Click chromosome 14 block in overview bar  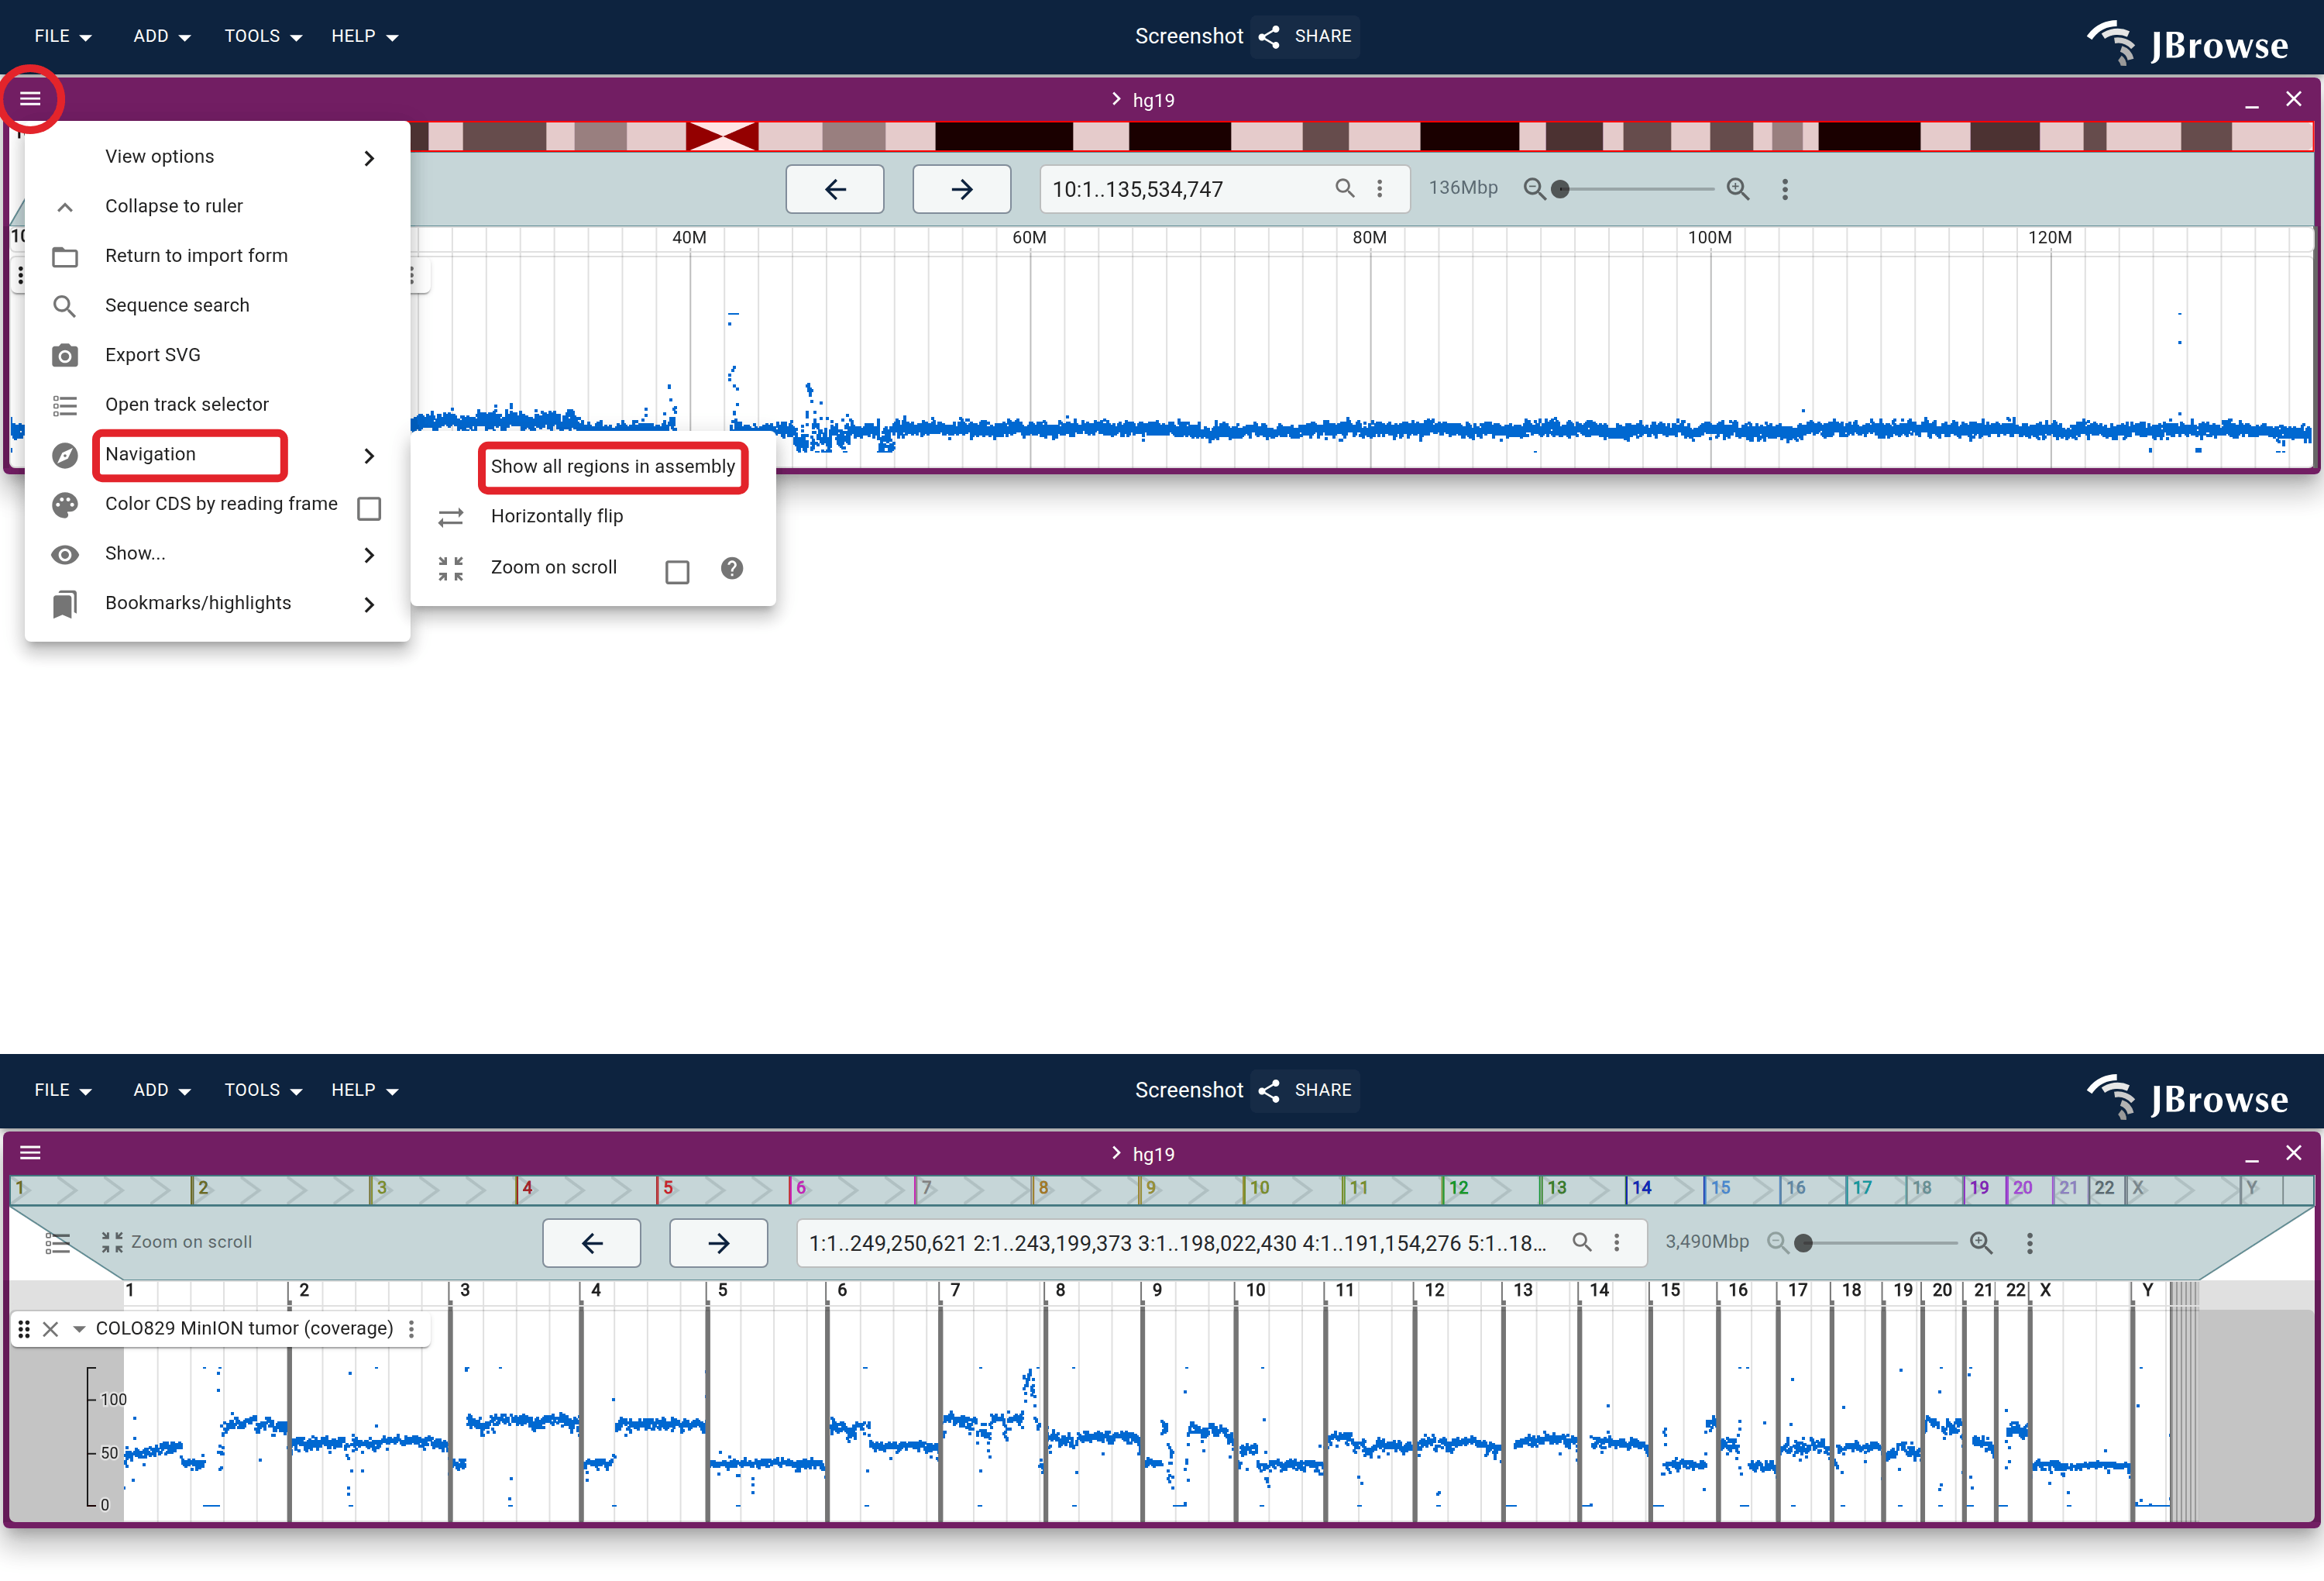[1663, 1189]
